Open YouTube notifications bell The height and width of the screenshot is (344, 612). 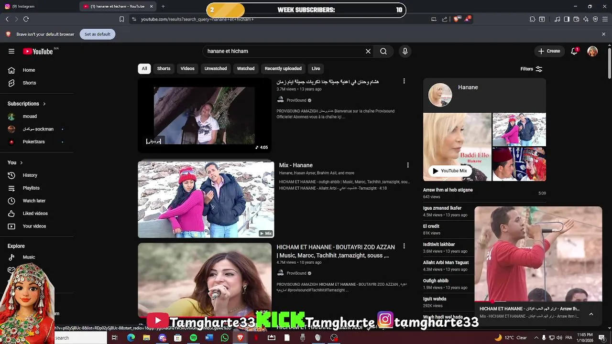click(574, 51)
